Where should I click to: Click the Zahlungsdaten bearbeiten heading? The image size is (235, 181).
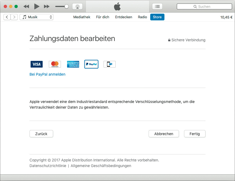pyautogui.click(x=72, y=39)
